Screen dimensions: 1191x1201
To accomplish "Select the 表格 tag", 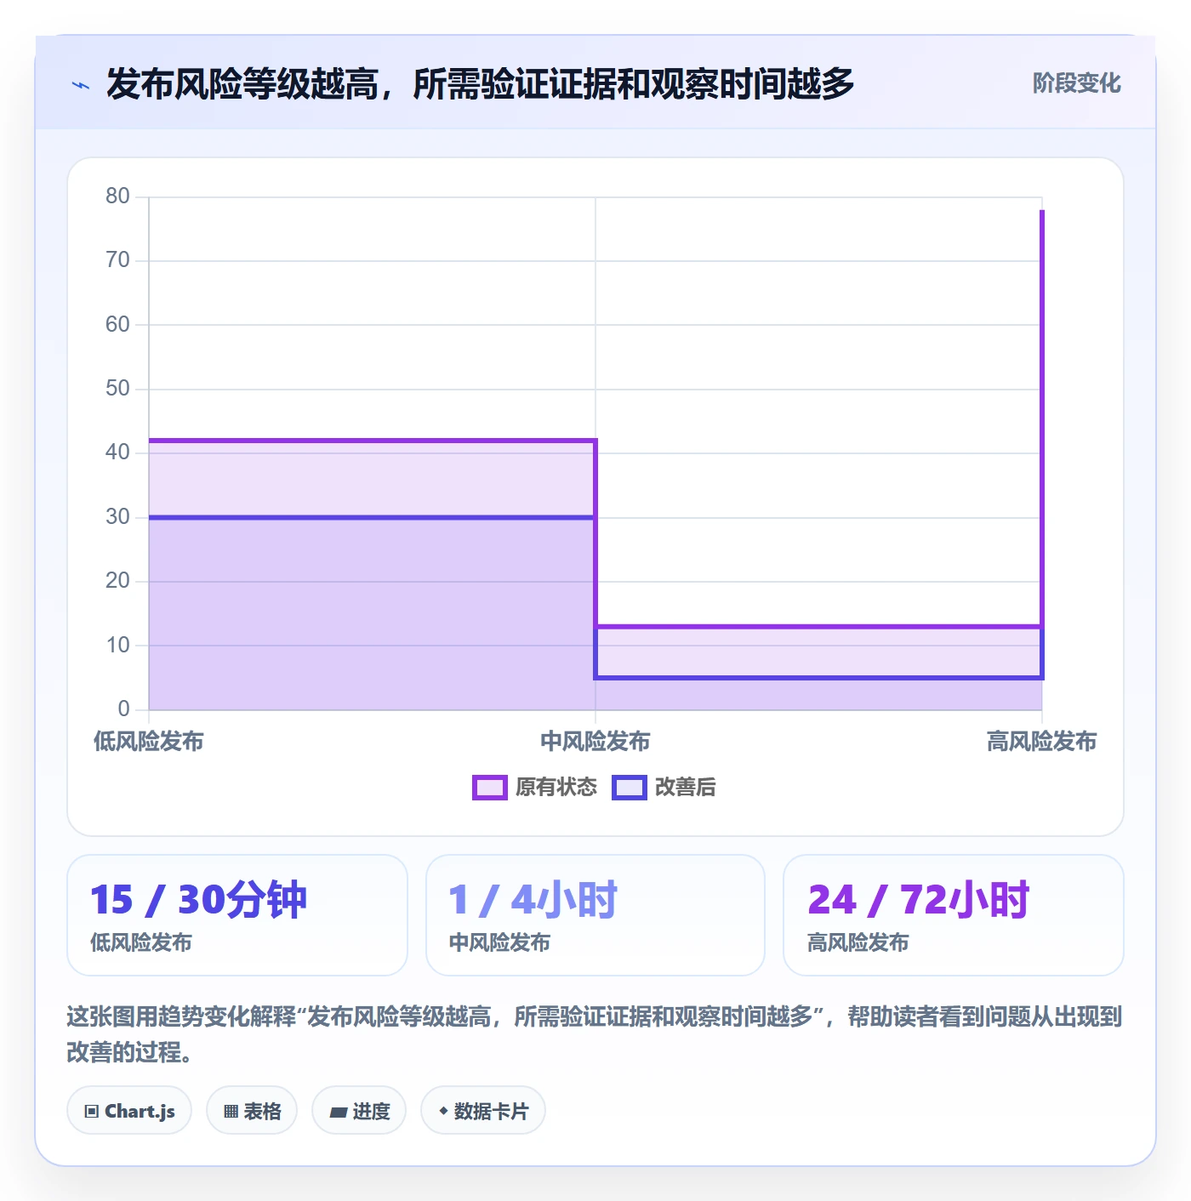I will (252, 1111).
